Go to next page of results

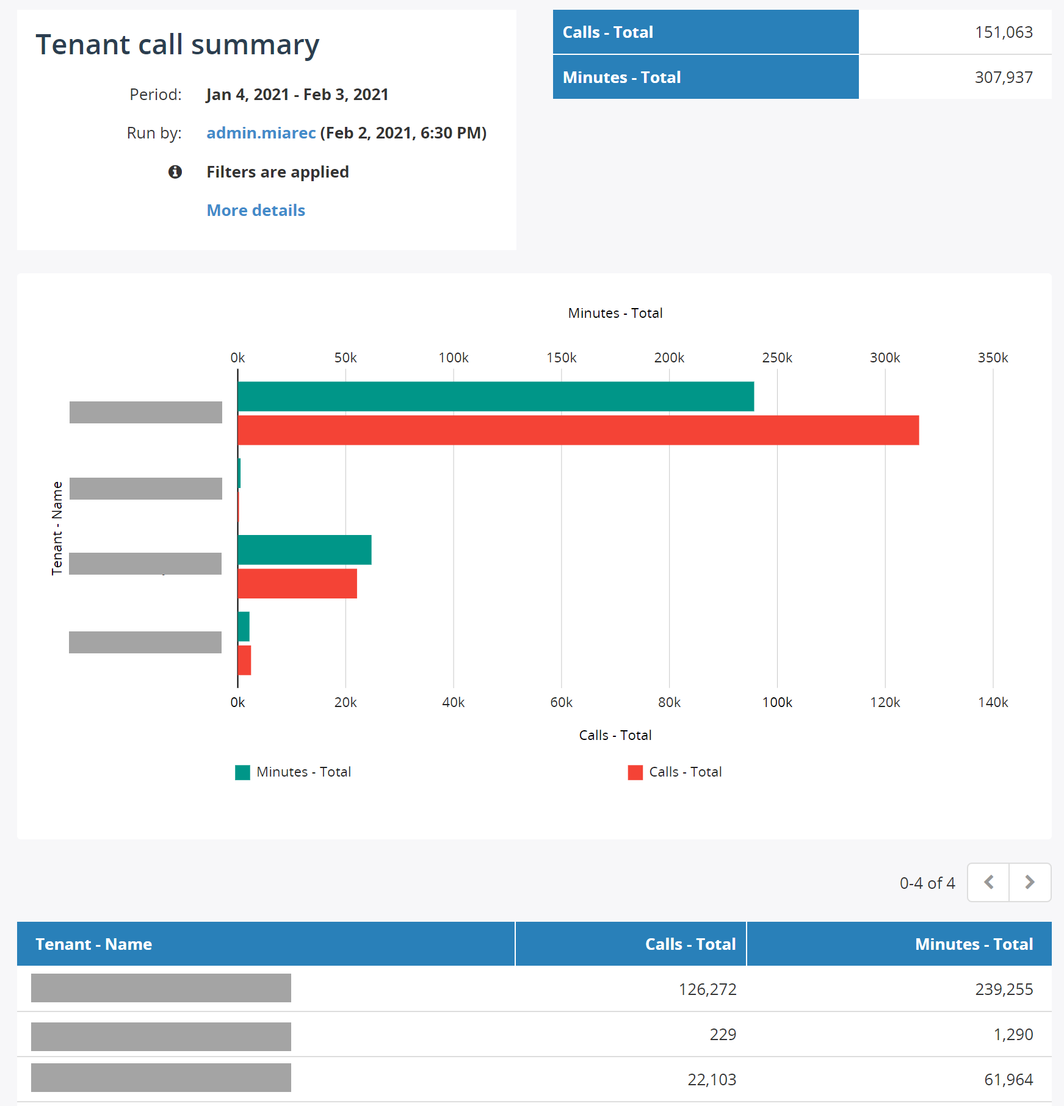point(1030,882)
